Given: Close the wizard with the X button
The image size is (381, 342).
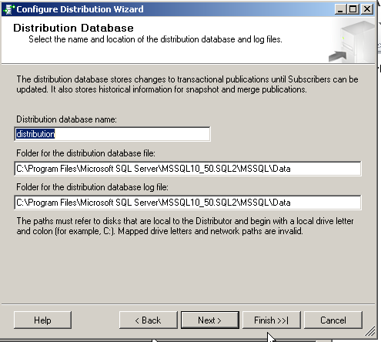Looking at the screenshot, I should click(367, 9).
